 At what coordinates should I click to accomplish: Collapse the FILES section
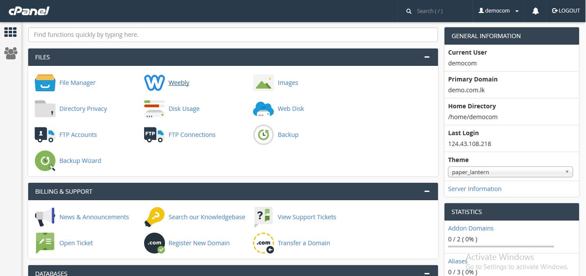point(427,57)
